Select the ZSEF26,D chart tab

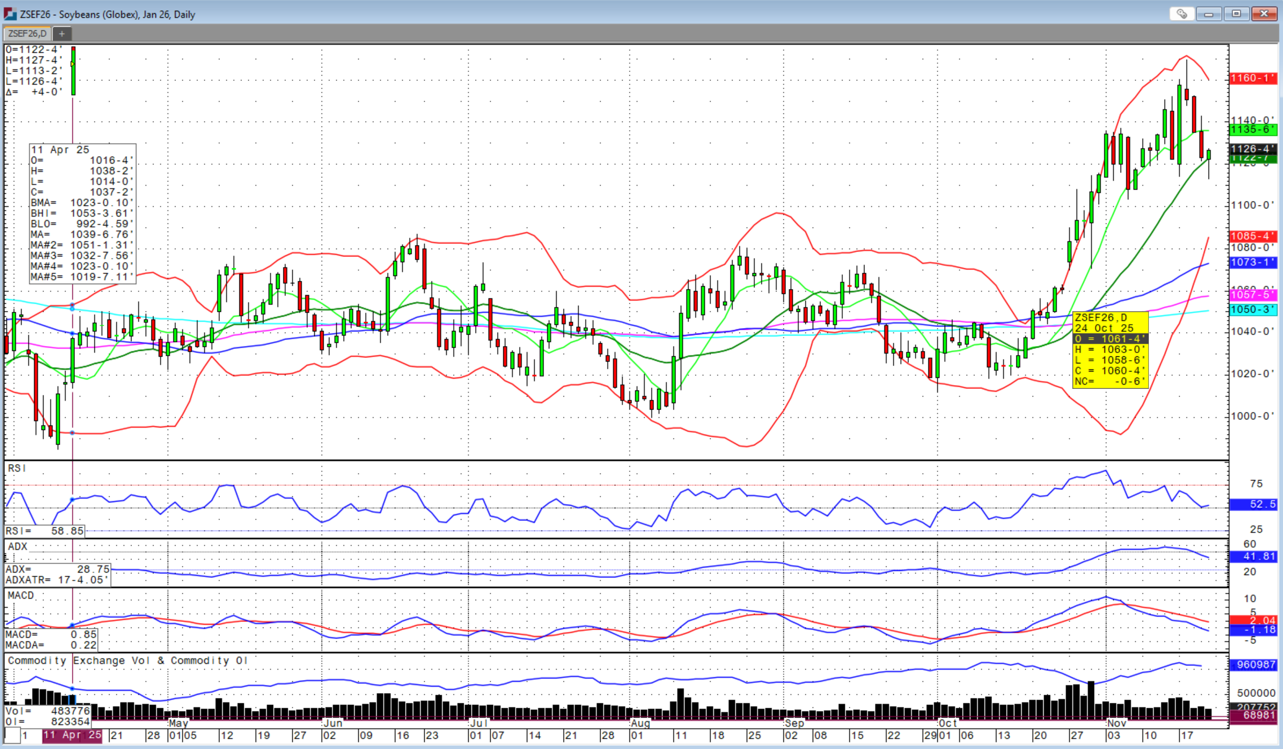pos(27,34)
